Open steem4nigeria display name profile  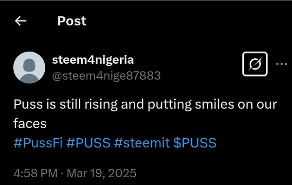click(93, 60)
